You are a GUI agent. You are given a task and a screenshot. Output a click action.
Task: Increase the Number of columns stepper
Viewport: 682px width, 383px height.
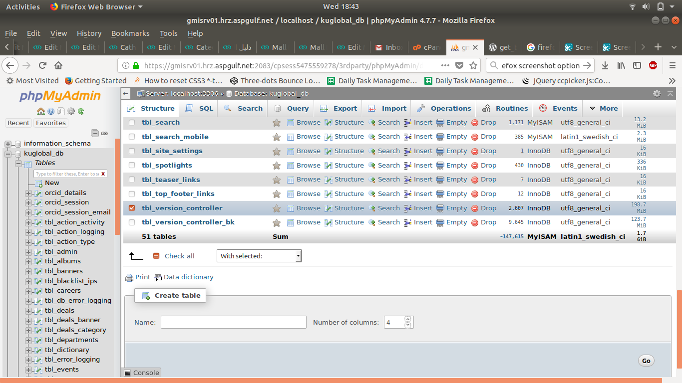[x=407, y=319]
